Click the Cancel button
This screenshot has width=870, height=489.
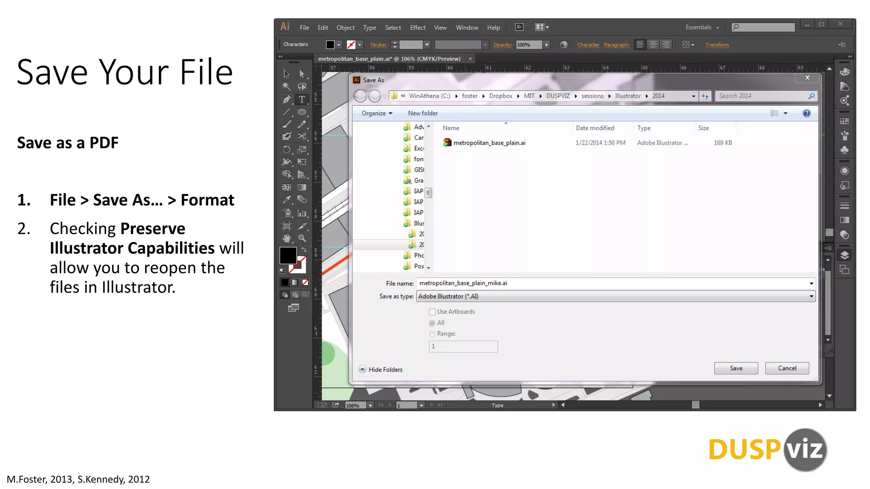point(787,368)
